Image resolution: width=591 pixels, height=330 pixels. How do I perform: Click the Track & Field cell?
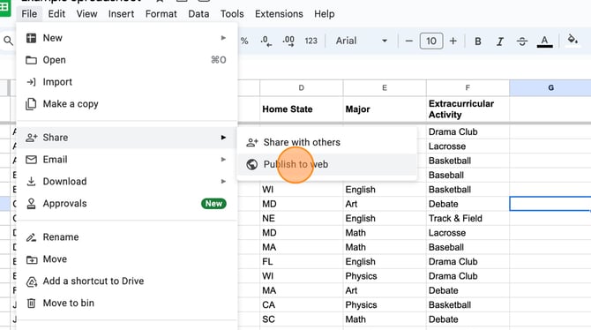point(468,218)
